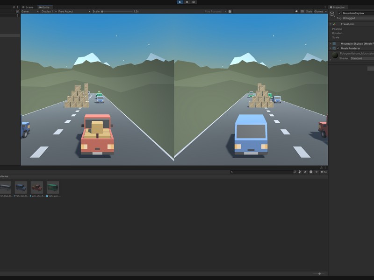This screenshot has height=280, width=374.
Task: Open the Display 1 dropdown
Action: tap(49, 11)
